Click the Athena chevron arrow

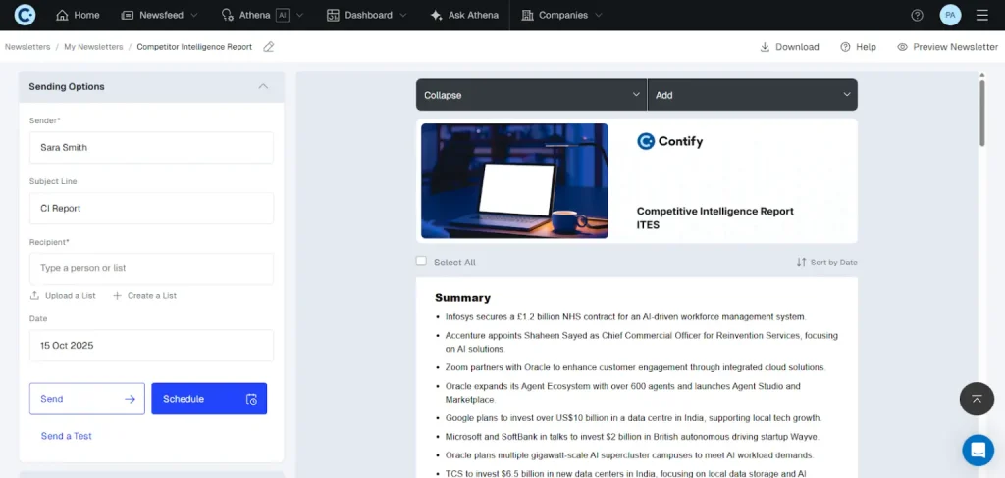click(x=300, y=15)
